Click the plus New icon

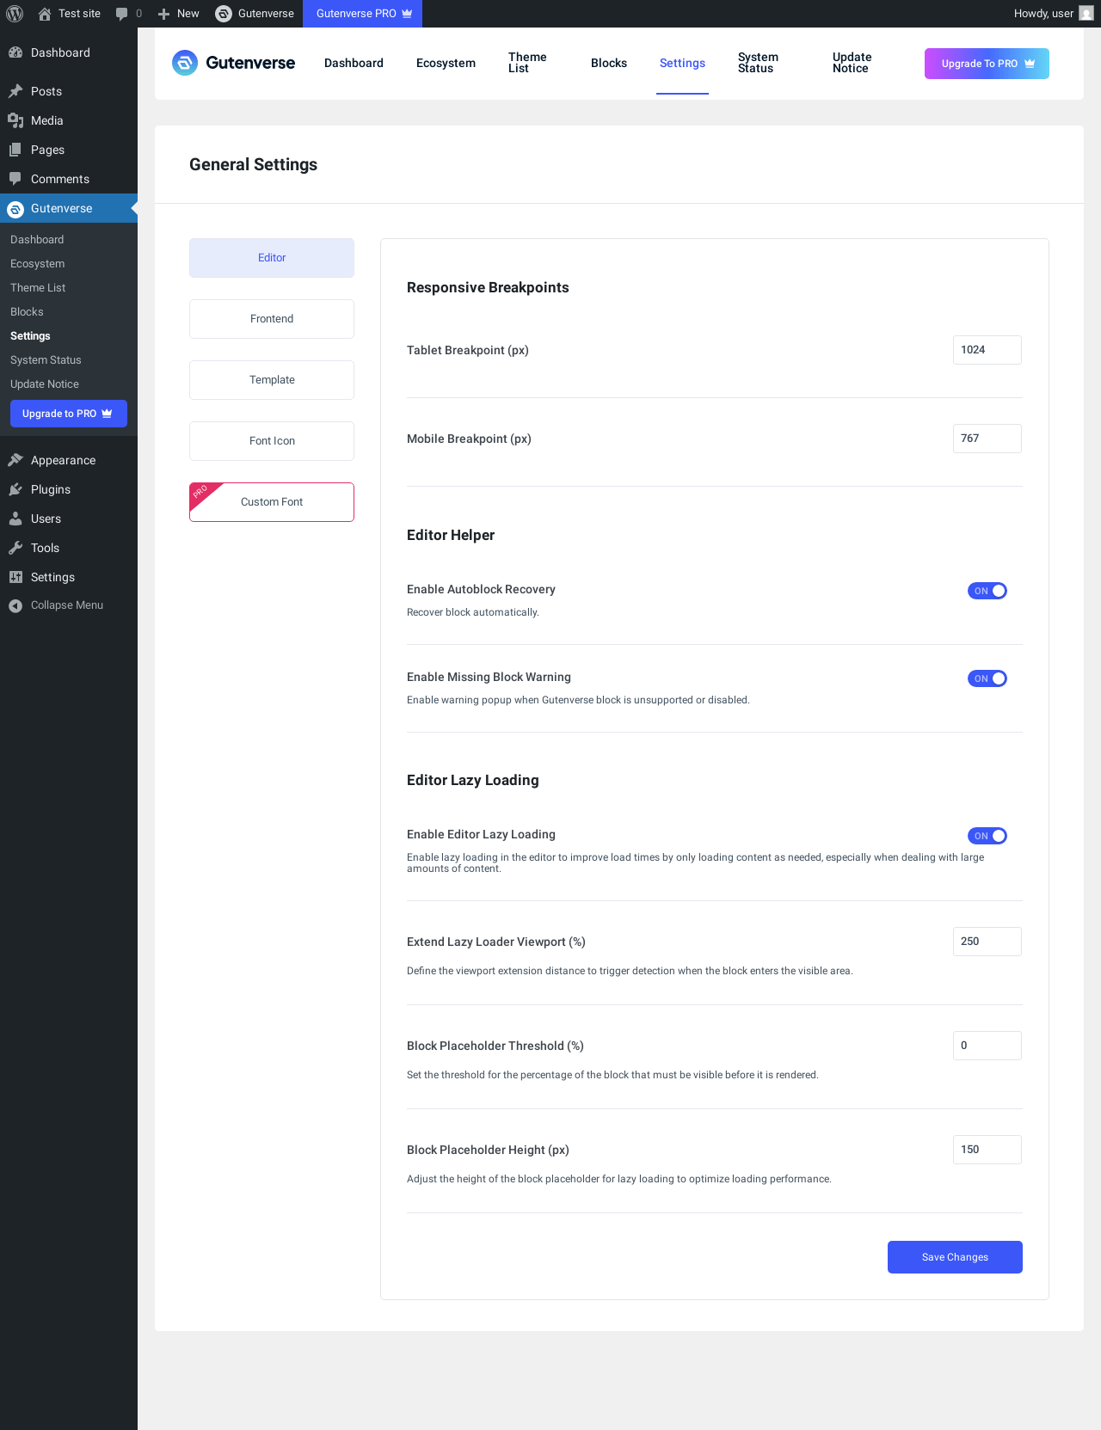click(163, 14)
